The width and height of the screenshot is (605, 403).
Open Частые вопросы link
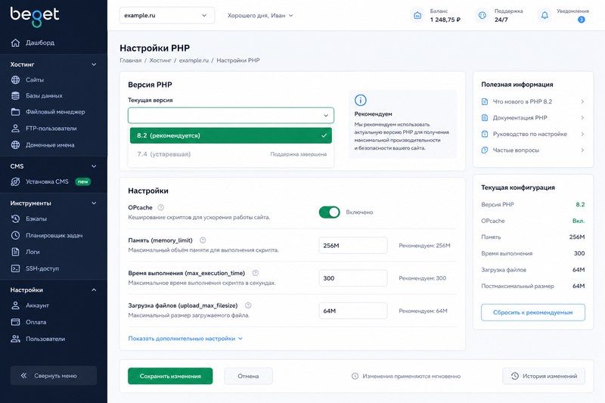[533, 150]
